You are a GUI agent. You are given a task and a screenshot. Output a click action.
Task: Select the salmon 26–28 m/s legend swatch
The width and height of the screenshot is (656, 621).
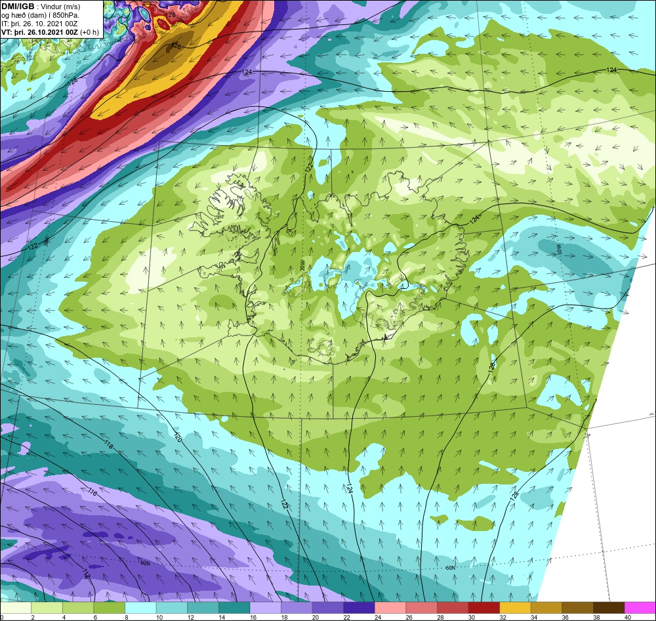(421, 608)
